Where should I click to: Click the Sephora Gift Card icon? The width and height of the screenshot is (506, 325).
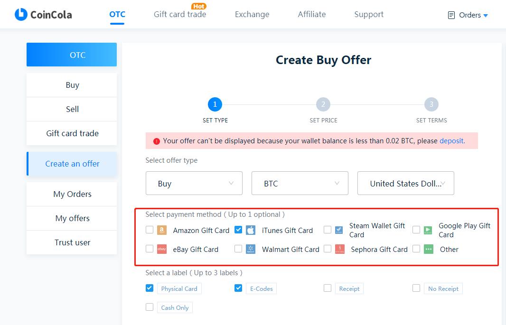point(340,249)
